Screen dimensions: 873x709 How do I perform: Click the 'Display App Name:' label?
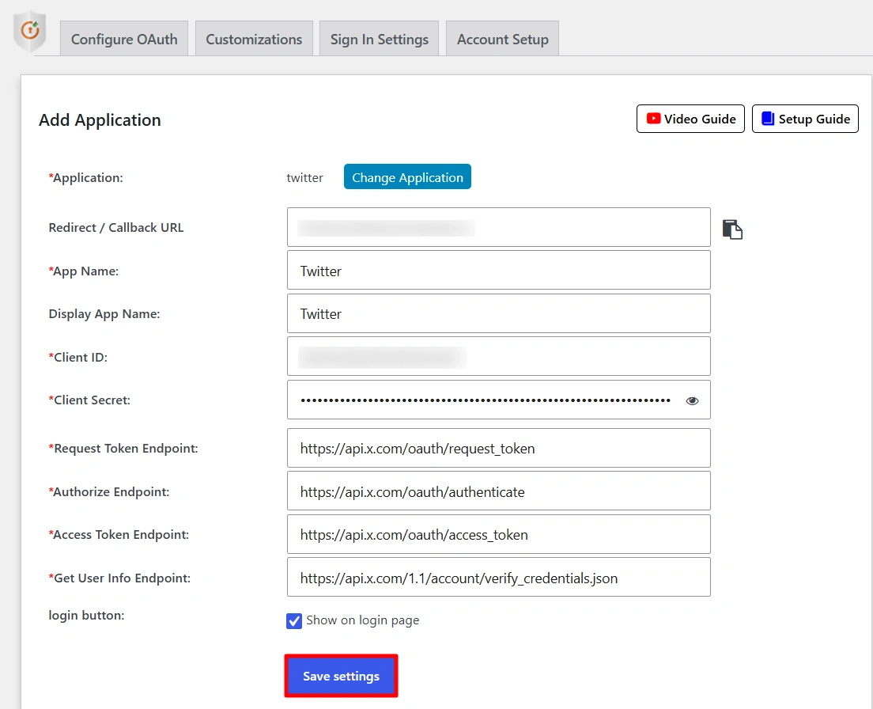[104, 314]
